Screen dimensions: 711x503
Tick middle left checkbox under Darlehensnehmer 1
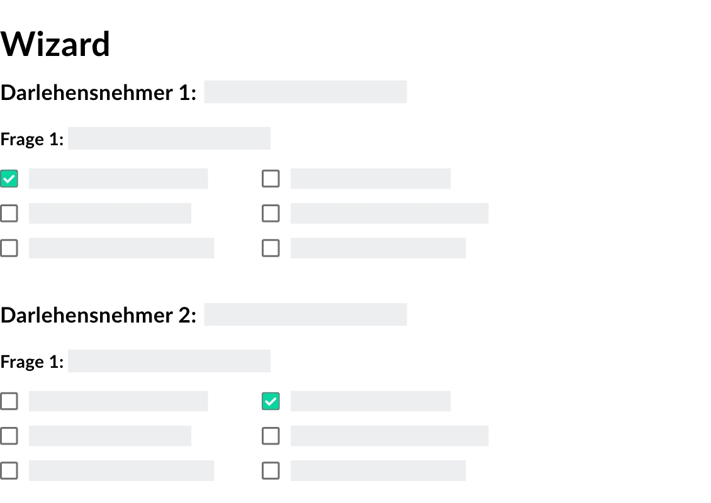pyautogui.click(x=9, y=213)
